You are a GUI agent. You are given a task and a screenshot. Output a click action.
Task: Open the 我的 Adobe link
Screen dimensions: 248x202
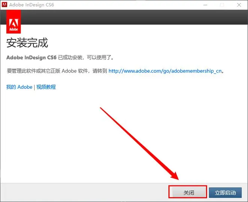(19, 87)
